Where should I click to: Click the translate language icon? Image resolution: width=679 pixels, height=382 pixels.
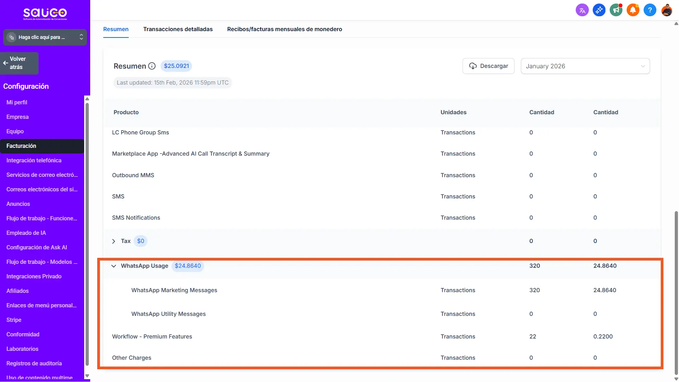coord(582,10)
